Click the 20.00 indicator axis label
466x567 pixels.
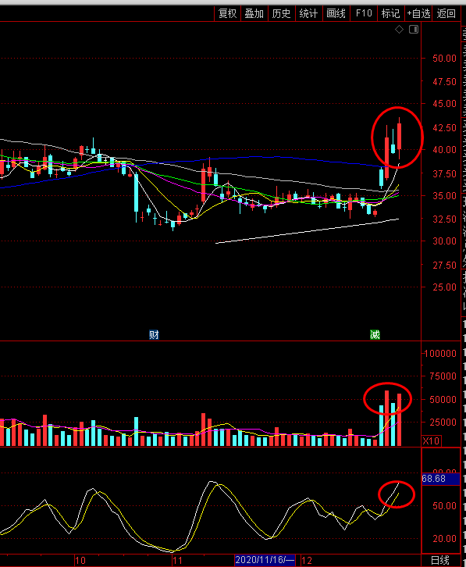pyautogui.click(x=444, y=538)
